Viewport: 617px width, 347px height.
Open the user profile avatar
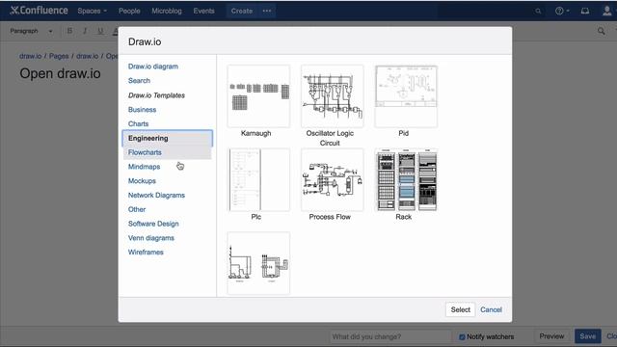[606, 11]
